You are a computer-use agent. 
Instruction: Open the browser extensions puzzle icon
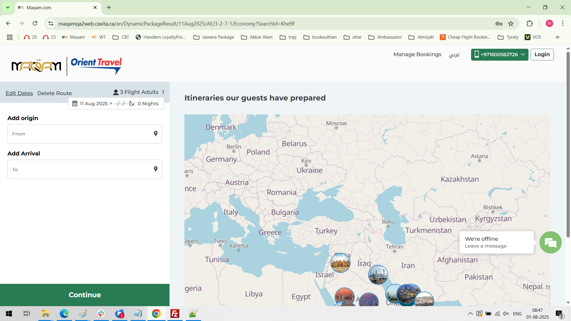pos(530,24)
